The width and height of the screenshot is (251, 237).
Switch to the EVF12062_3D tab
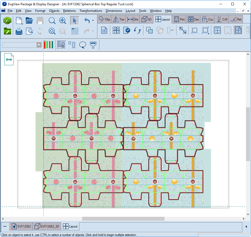(x=47, y=226)
